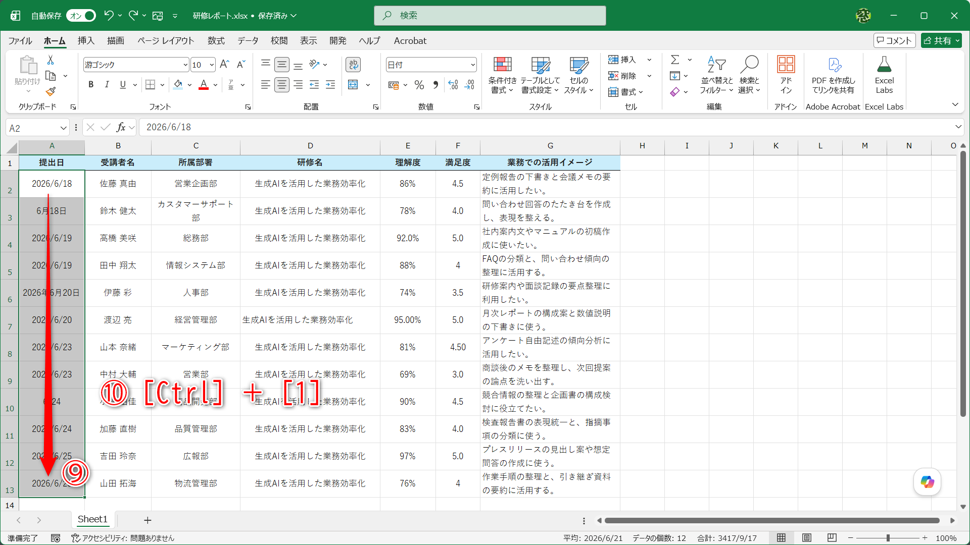Open Add-ins (アドイン) icon
This screenshot has height=545, width=970.
tap(786, 75)
